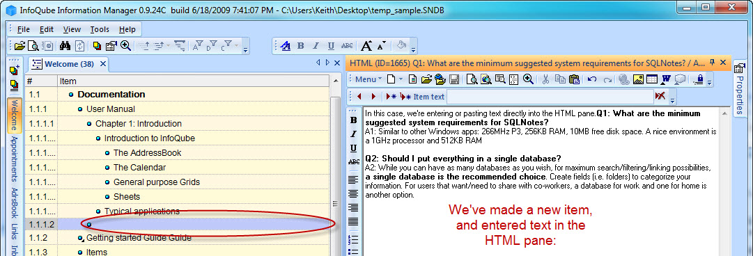Open the Tools menu

(100, 29)
